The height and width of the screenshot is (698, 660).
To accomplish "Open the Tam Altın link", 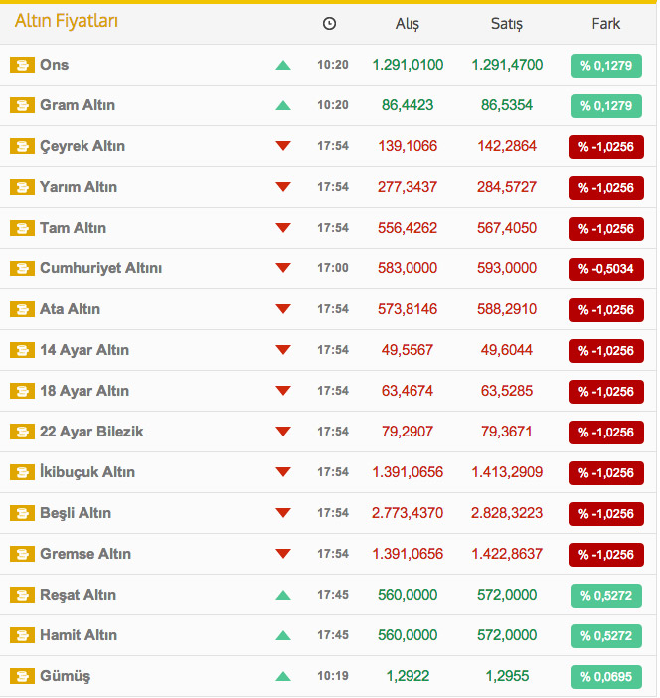I will pyautogui.click(x=73, y=228).
